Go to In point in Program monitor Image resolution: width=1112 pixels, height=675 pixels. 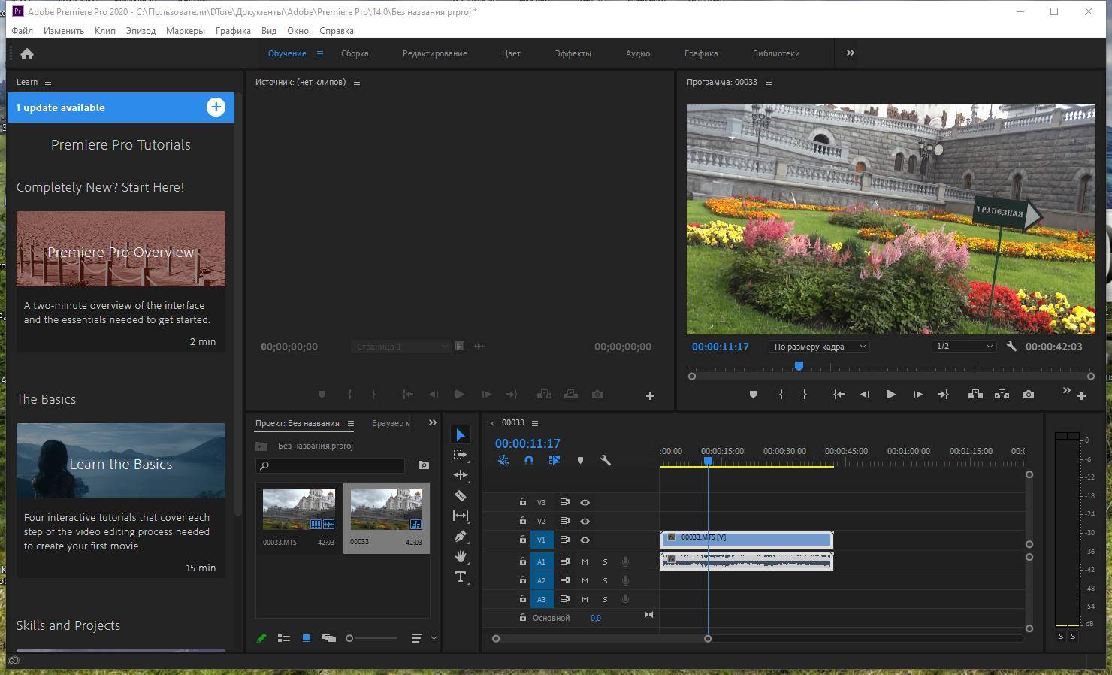click(839, 395)
